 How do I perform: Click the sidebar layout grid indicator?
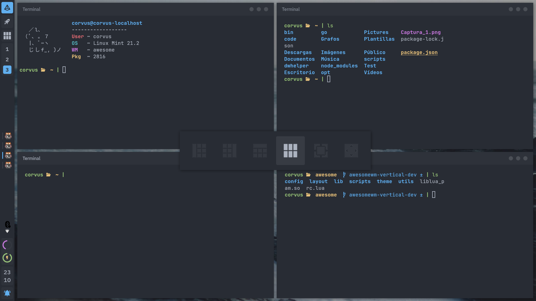(7, 35)
